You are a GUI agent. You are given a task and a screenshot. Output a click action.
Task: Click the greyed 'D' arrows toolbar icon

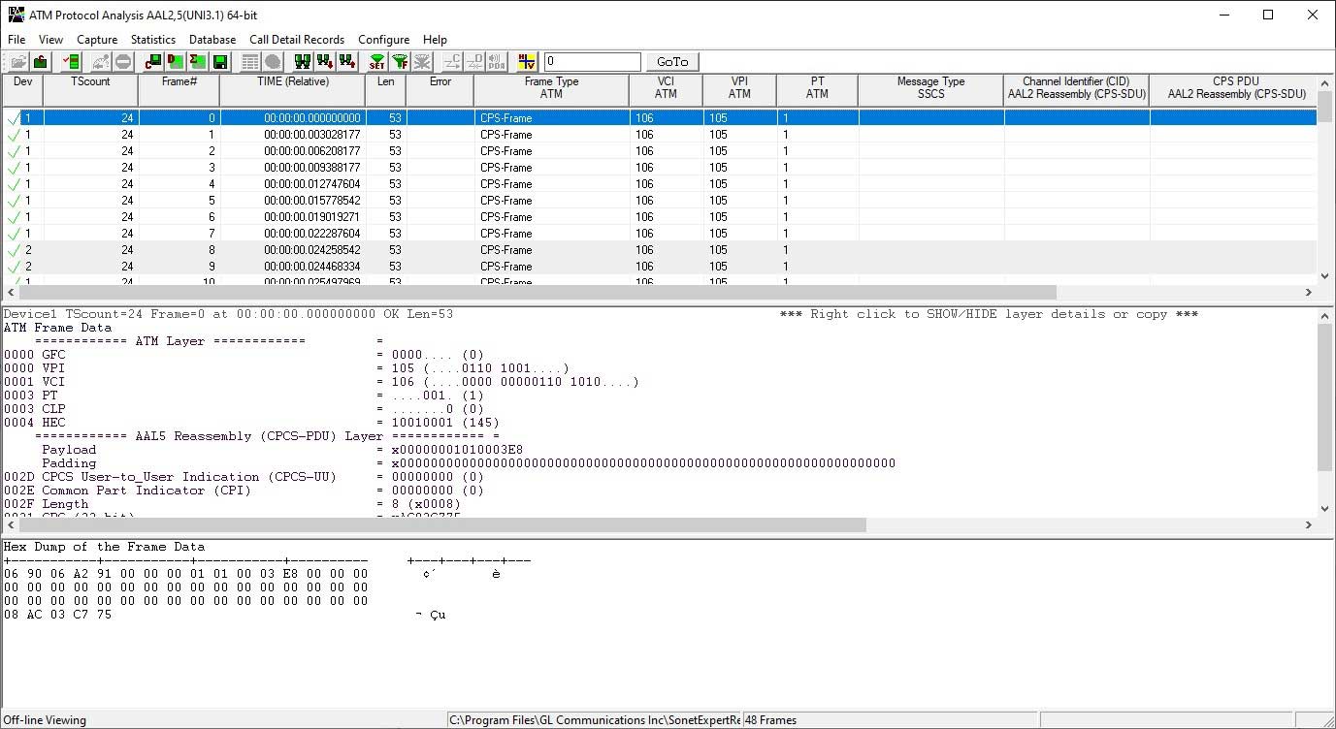474,62
